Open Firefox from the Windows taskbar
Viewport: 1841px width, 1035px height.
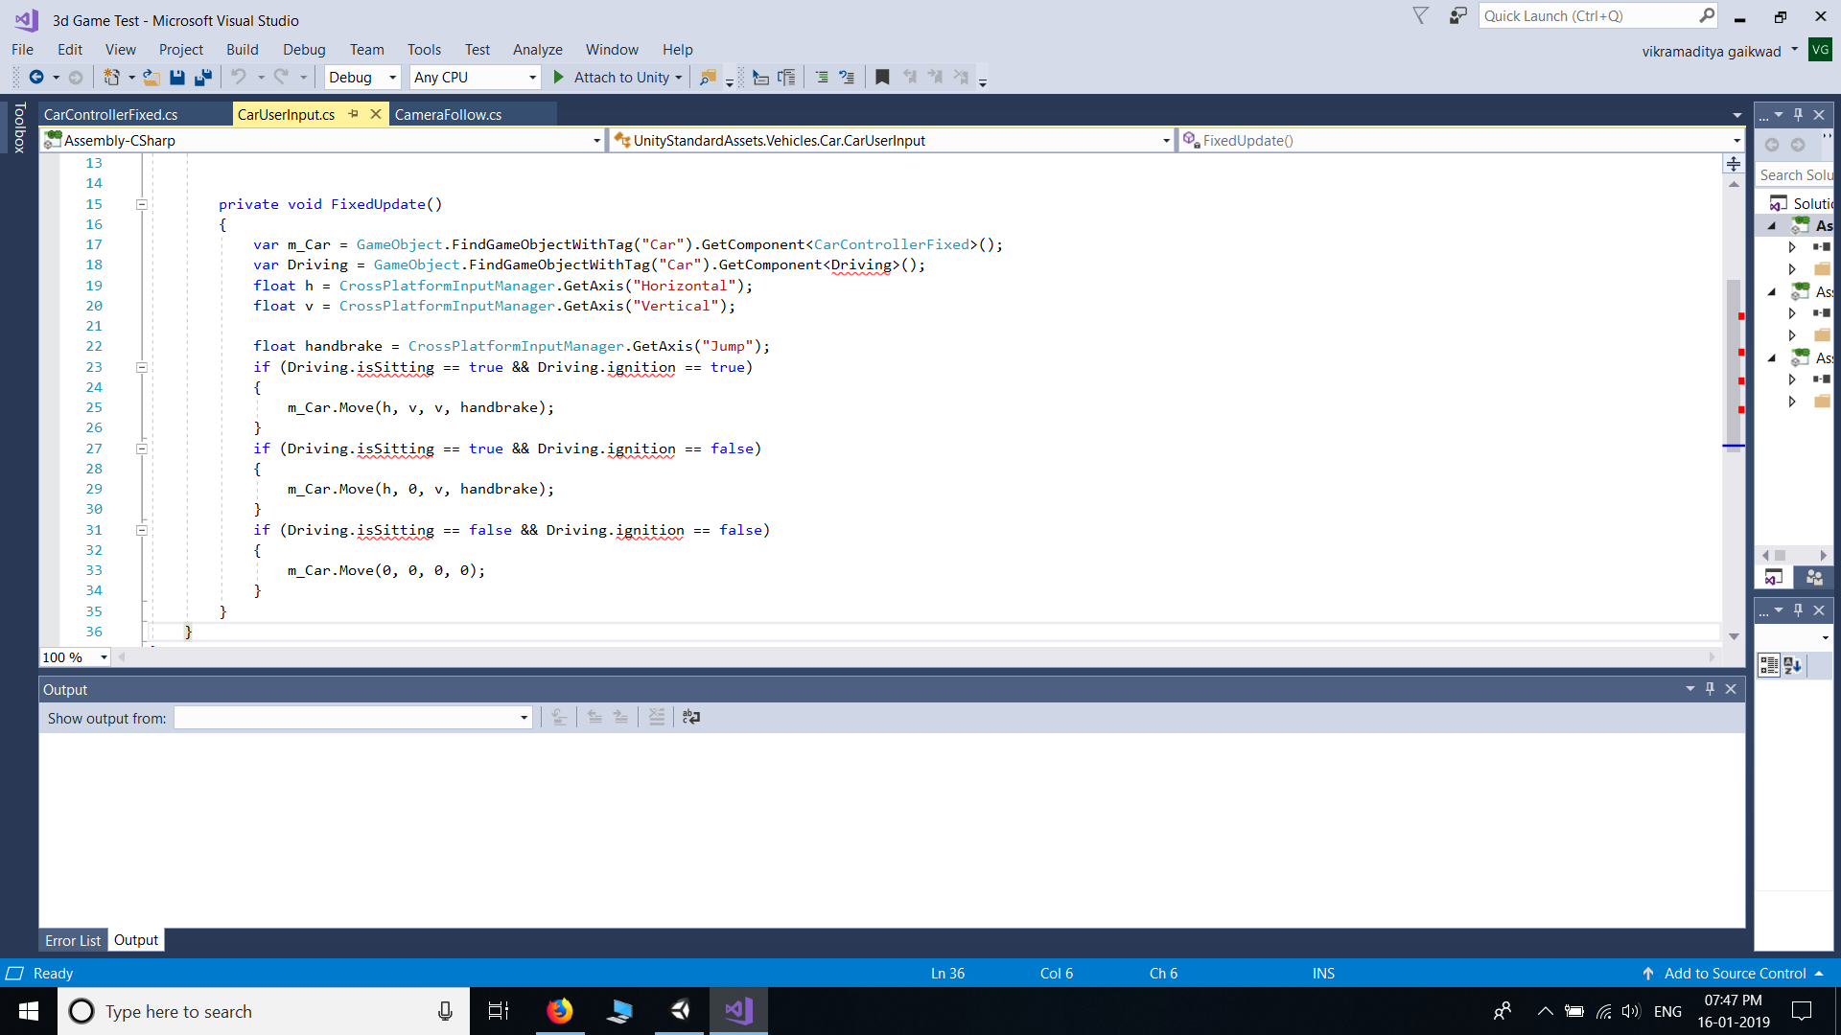559,1011
